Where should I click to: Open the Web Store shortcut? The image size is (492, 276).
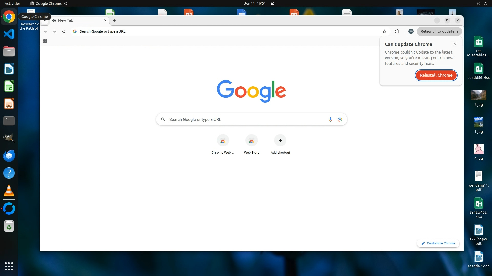point(251,140)
